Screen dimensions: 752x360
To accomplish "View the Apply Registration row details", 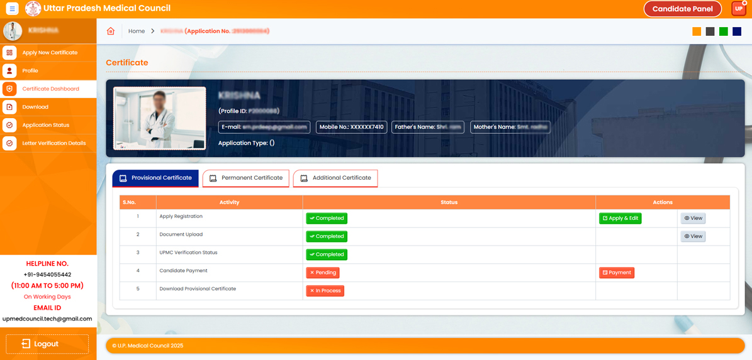I will coord(693,219).
